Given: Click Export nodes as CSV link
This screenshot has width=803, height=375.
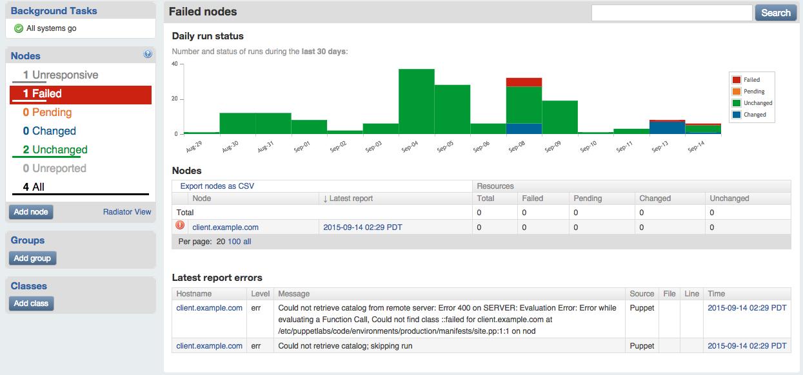Looking at the screenshot, I should point(217,186).
